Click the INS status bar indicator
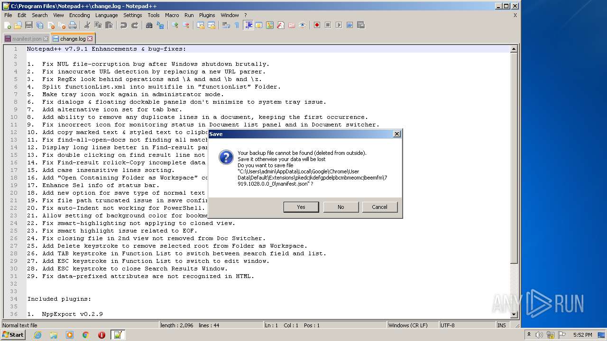 click(501, 325)
